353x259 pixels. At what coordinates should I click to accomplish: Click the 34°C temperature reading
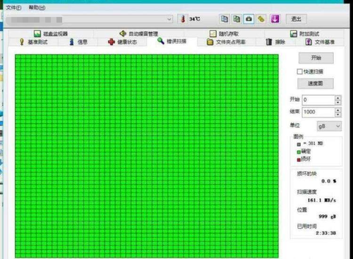(x=195, y=19)
